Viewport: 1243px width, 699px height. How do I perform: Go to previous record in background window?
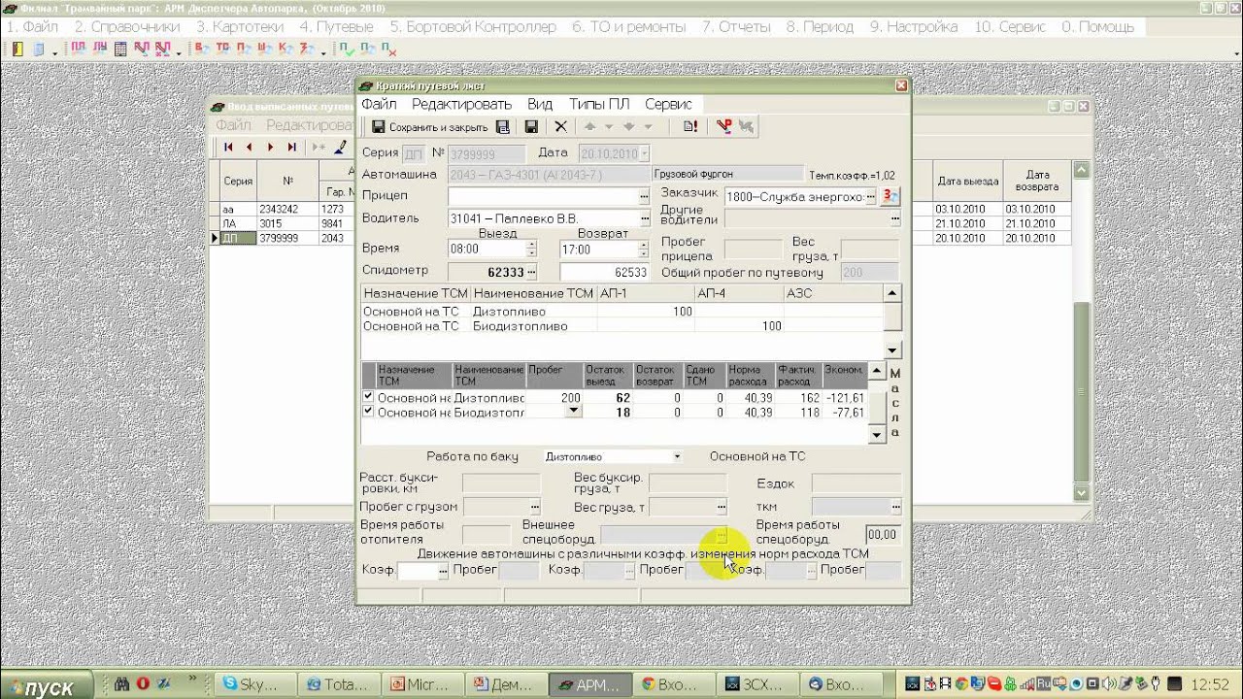(249, 148)
